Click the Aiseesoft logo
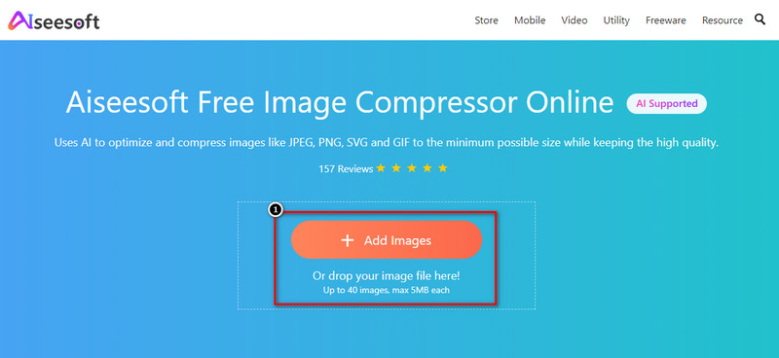Viewport: 779px width, 358px height. [x=54, y=20]
